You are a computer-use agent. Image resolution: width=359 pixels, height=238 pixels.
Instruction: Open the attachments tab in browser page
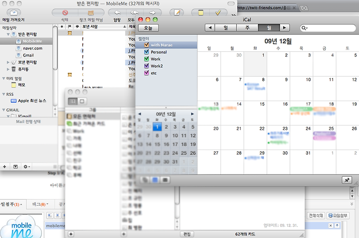point(11,204)
